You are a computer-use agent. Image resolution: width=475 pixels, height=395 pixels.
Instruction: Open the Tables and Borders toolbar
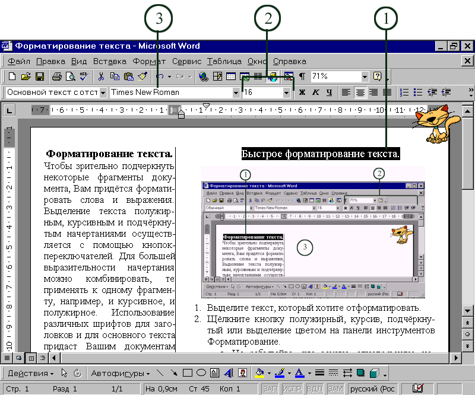pyautogui.click(x=217, y=77)
